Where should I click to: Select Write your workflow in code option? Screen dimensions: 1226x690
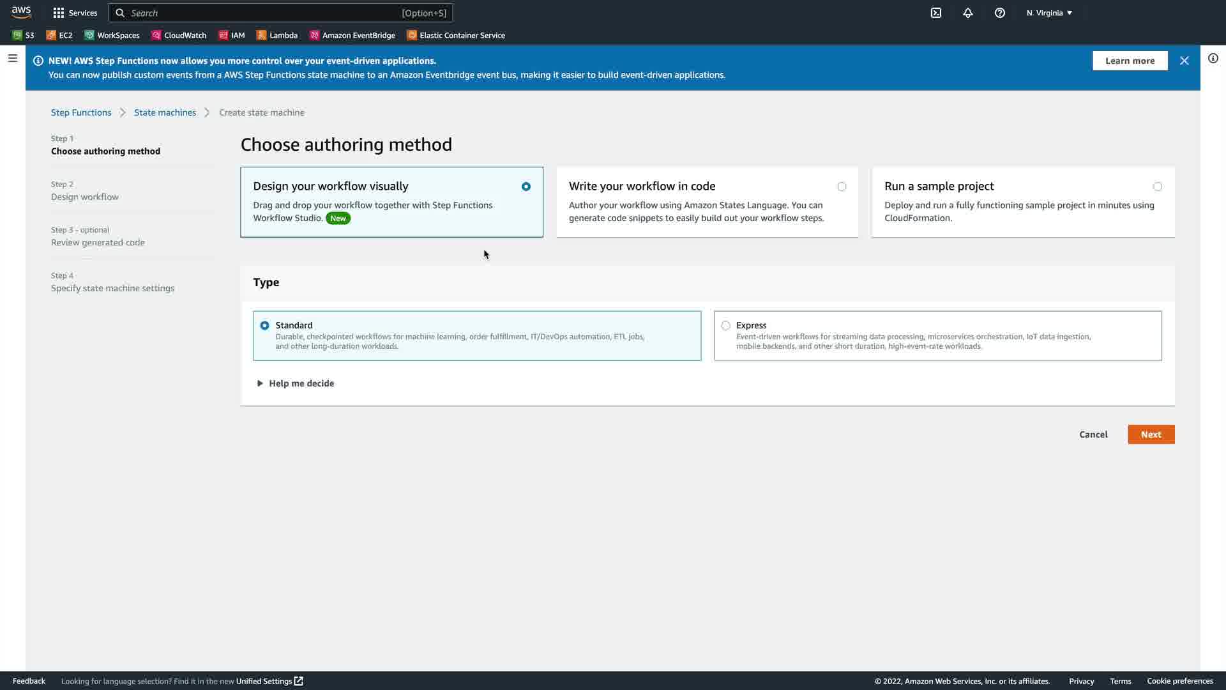click(842, 187)
